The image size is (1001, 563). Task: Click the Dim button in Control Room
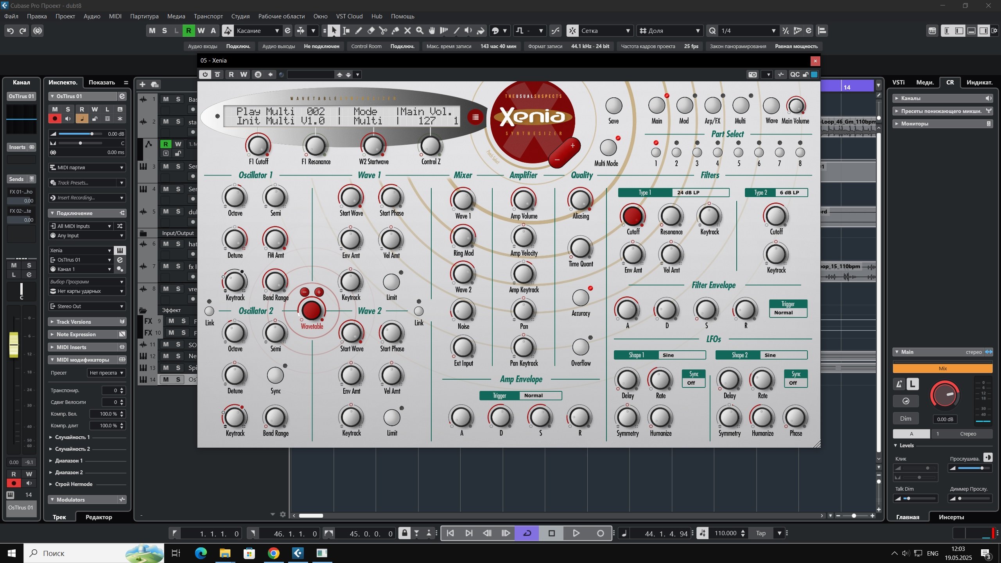(906, 418)
